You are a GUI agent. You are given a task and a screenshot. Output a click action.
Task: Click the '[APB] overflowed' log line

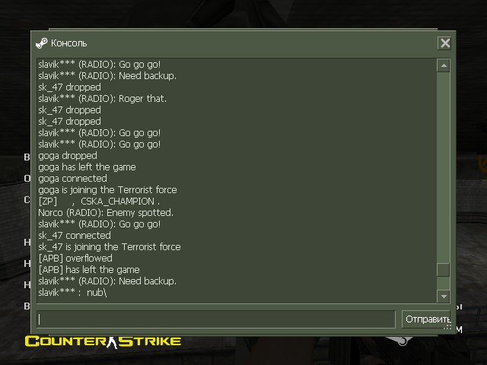pos(75,259)
